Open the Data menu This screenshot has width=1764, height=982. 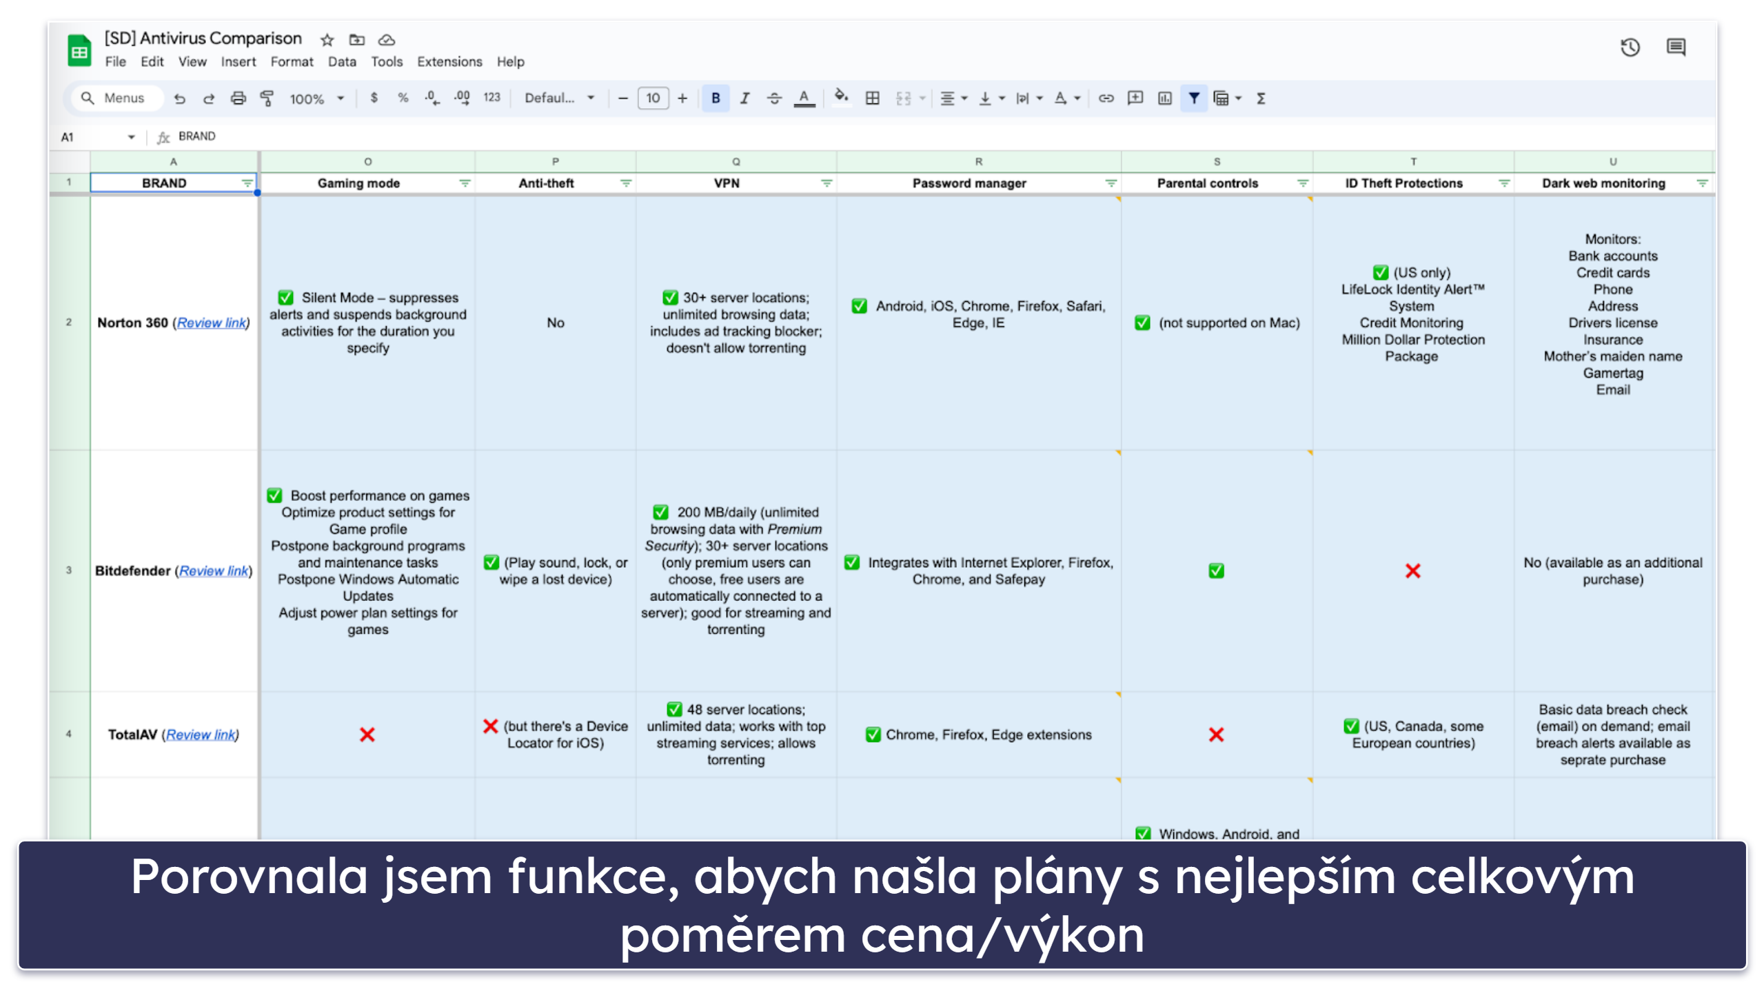342,62
